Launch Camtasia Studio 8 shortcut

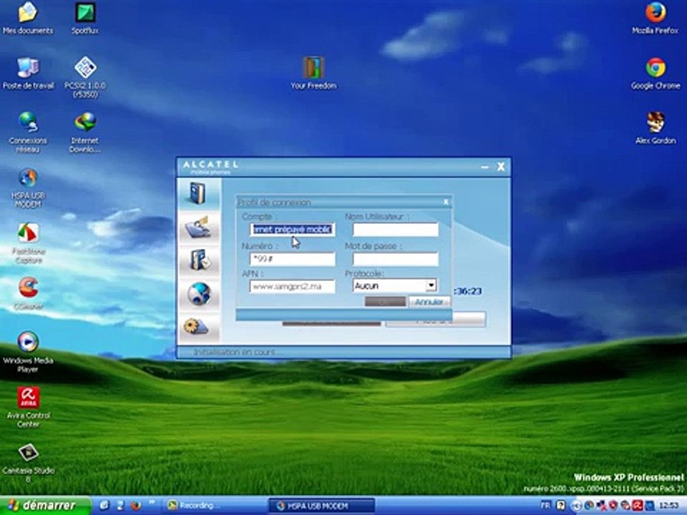click(28, 463)
